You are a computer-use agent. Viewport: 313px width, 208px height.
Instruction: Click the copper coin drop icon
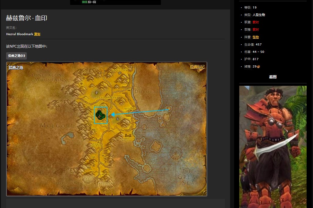click(x=258, y=67)
